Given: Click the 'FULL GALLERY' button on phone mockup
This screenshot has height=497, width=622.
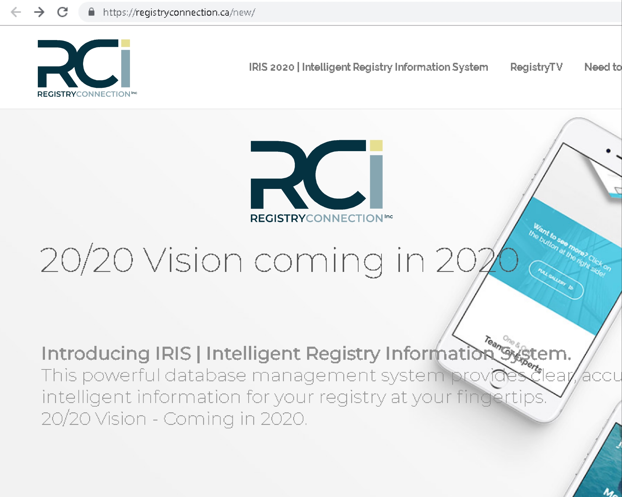Looking at the screenshot, I should 556,280.
